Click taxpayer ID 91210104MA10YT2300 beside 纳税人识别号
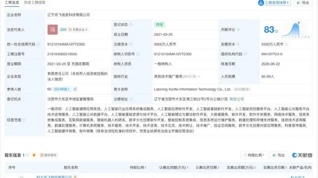 [x=173, y=54]
